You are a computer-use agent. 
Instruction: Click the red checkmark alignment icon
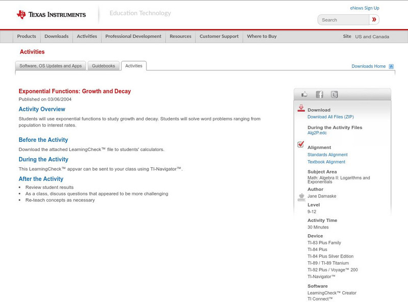301,145
